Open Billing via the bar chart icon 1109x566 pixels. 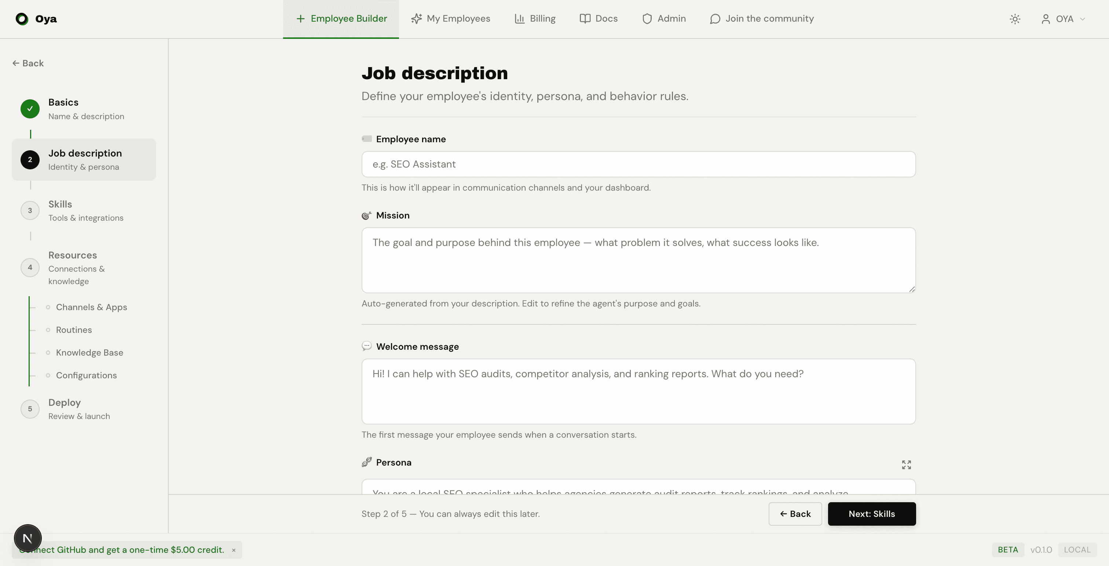click(x=520, y=18)
